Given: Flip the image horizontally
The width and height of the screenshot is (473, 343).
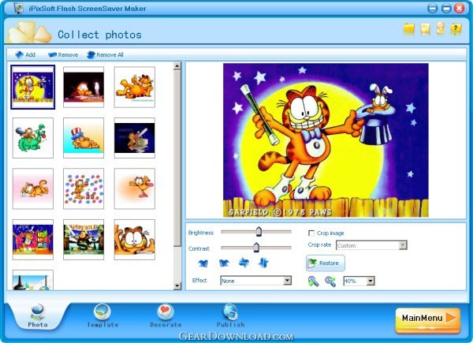Looking at the screenshot, I should (x=244, y=263).
